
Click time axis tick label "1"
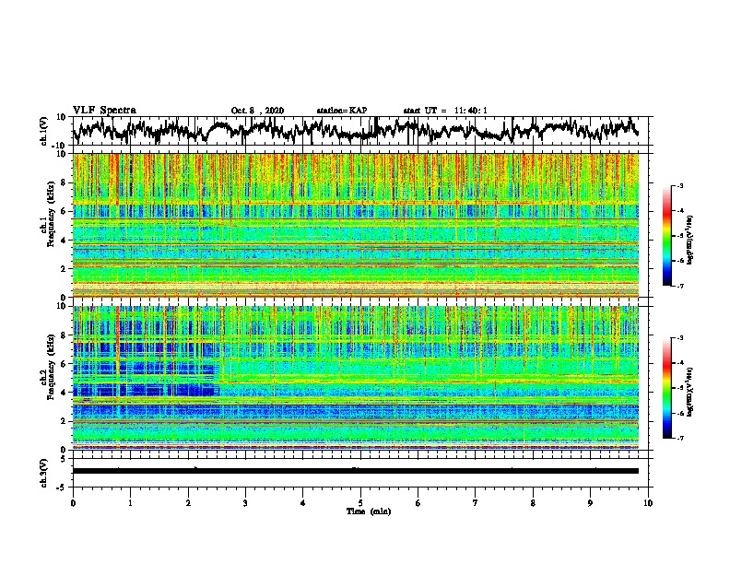pyautogui.click(x=130, y=503)
